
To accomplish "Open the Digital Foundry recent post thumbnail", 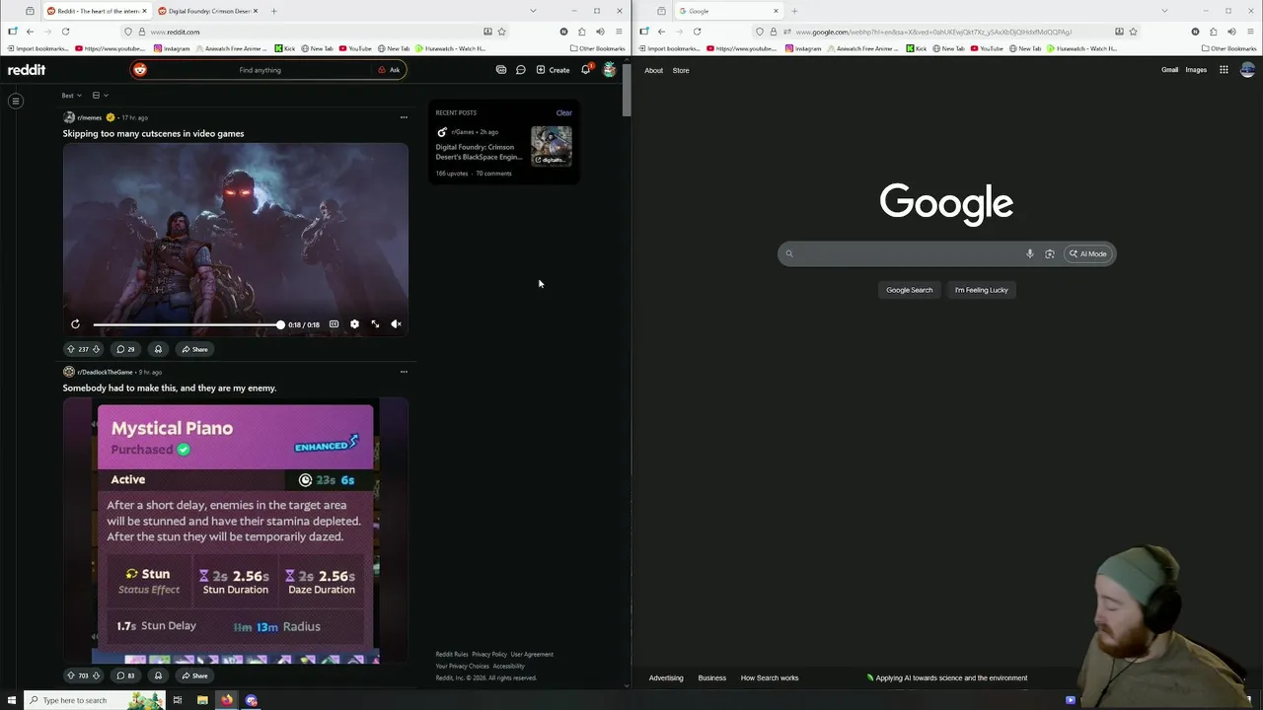I will tap(552, 146).
